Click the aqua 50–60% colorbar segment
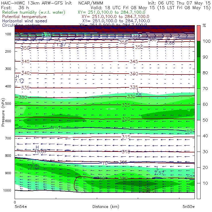The width and height of the screenshot is (212, 212). [199, 112]
